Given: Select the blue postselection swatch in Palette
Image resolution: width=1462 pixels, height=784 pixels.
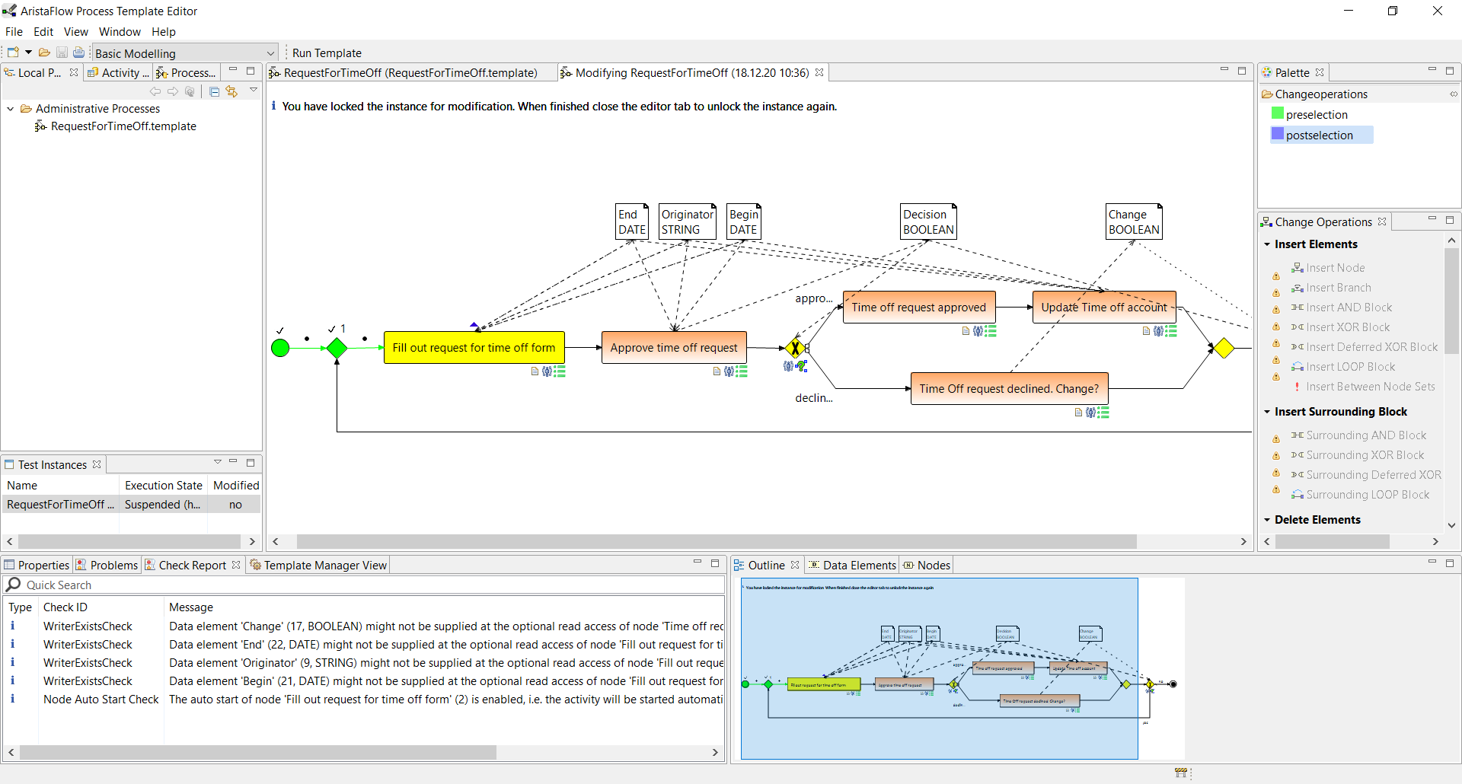Looking at the screenshot, I should [1278, 134].
